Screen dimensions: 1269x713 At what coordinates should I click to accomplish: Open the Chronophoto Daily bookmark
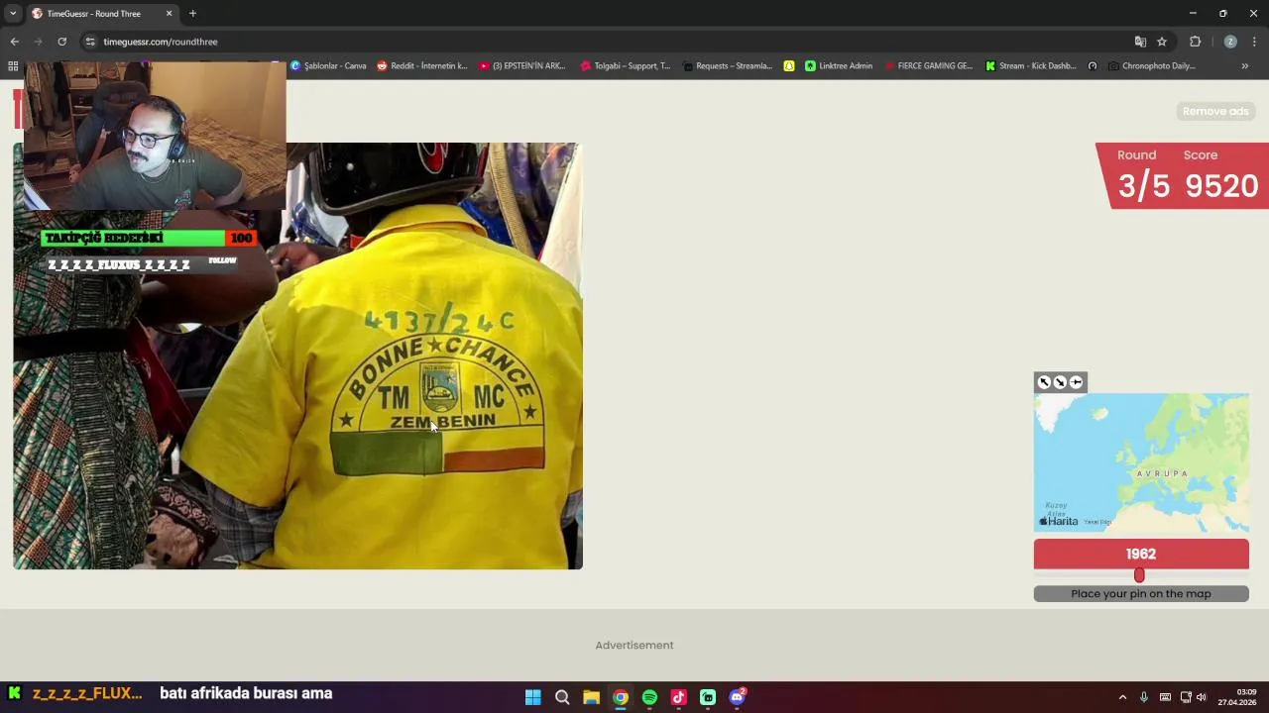coord(1152,66)
